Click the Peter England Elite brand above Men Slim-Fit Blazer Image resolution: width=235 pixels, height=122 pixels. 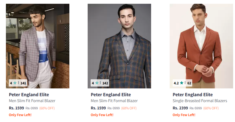(111, 95)
